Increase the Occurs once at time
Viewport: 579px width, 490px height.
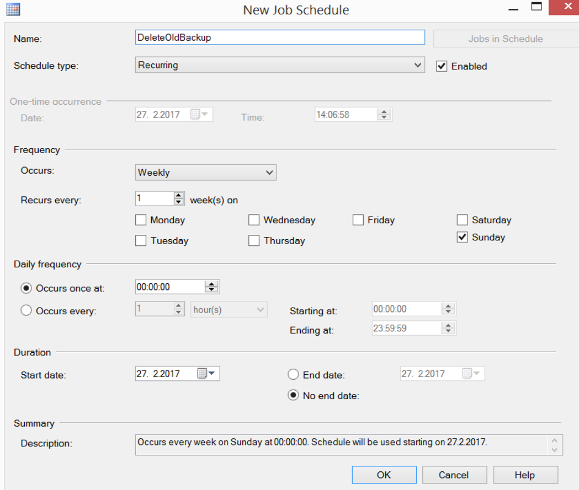click(211, 284)
